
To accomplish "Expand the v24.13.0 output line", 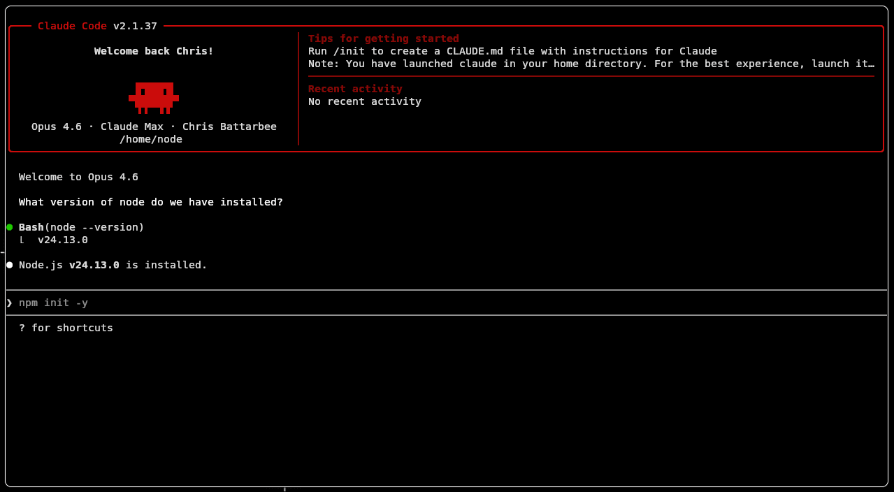I will (x=63, y=240).
